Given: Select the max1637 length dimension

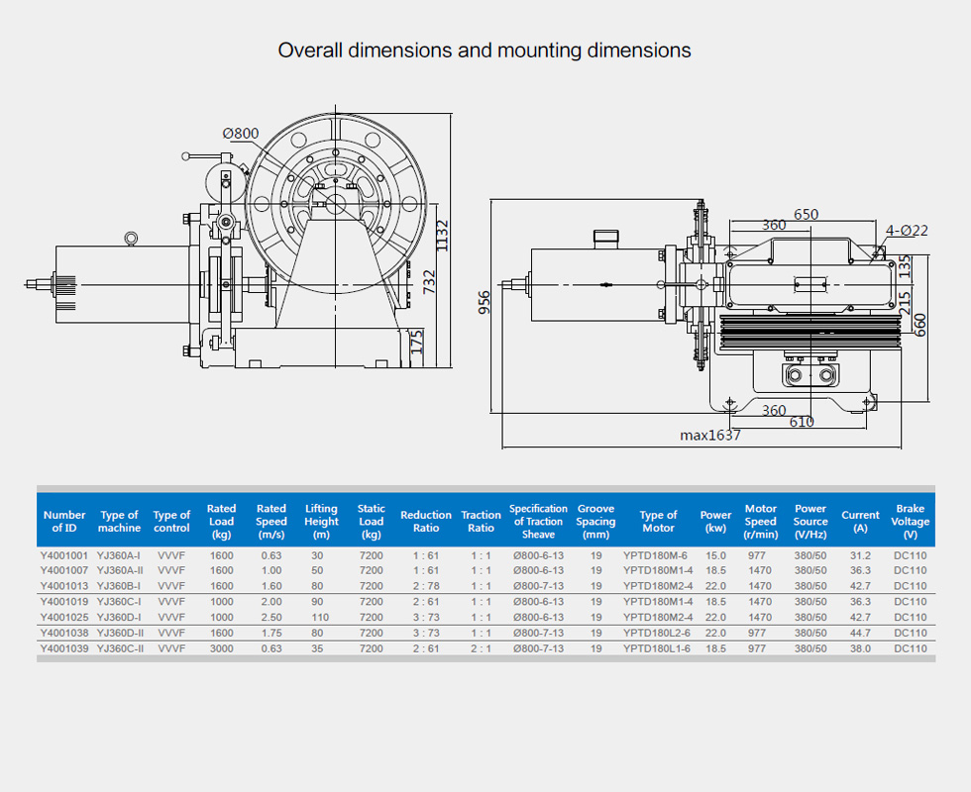Looking at the screenshot, I should point(709,435).
